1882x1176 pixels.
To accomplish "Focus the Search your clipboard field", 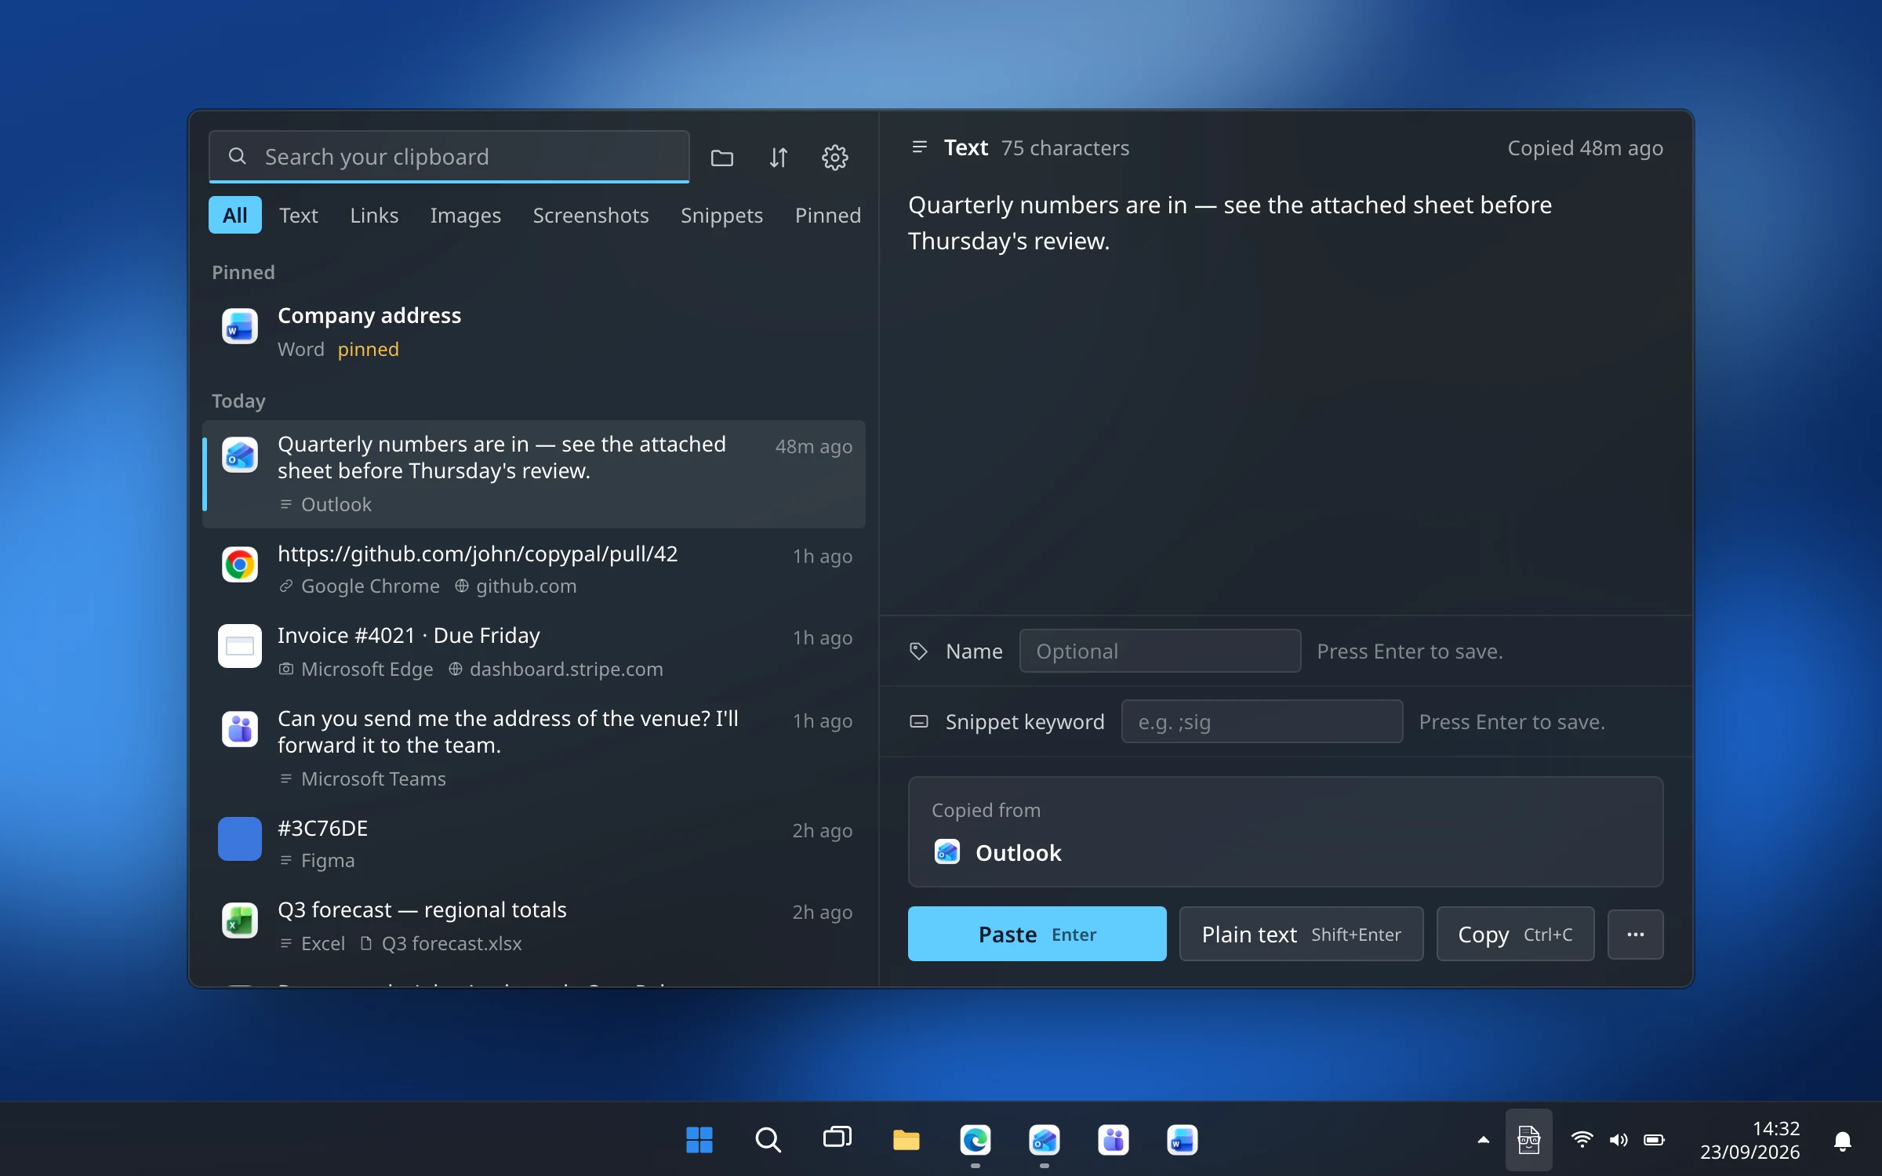I will point(449,157).
